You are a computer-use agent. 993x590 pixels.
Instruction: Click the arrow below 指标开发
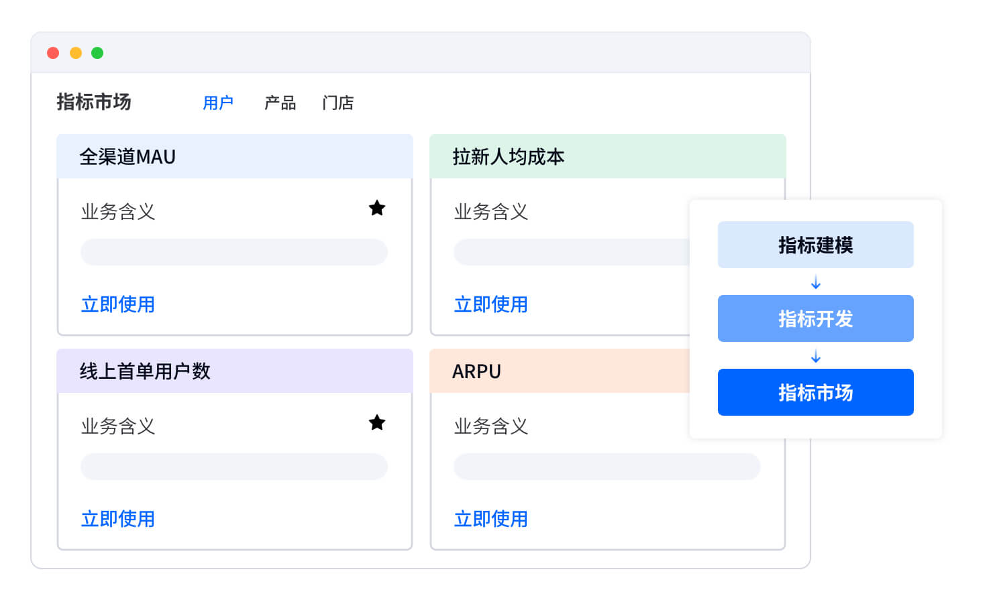pyautogui.click(x=816, y=356)
